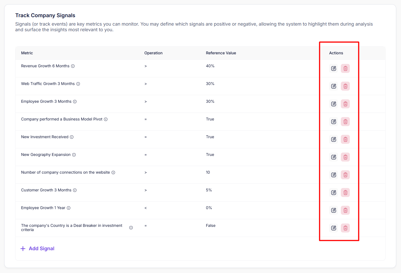Edit the New Geography Expansion signal
This screenshot has height=273, width=401.
(x=334, y=157)
